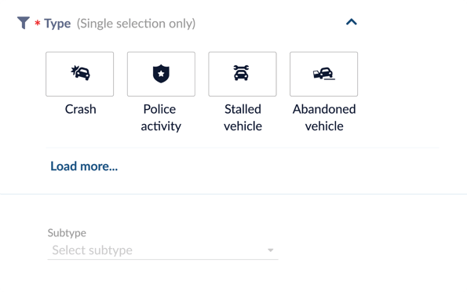Click the red required asterisk marker
This screenshot has height=292, width=467.
(x=38, y=24)
